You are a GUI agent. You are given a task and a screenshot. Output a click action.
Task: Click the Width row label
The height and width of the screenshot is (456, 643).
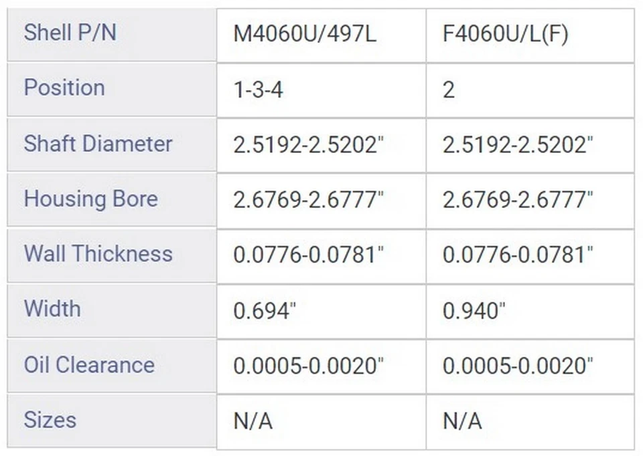click(52, 309)
